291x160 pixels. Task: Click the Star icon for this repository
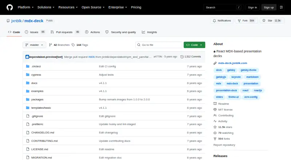coord(264,21)
